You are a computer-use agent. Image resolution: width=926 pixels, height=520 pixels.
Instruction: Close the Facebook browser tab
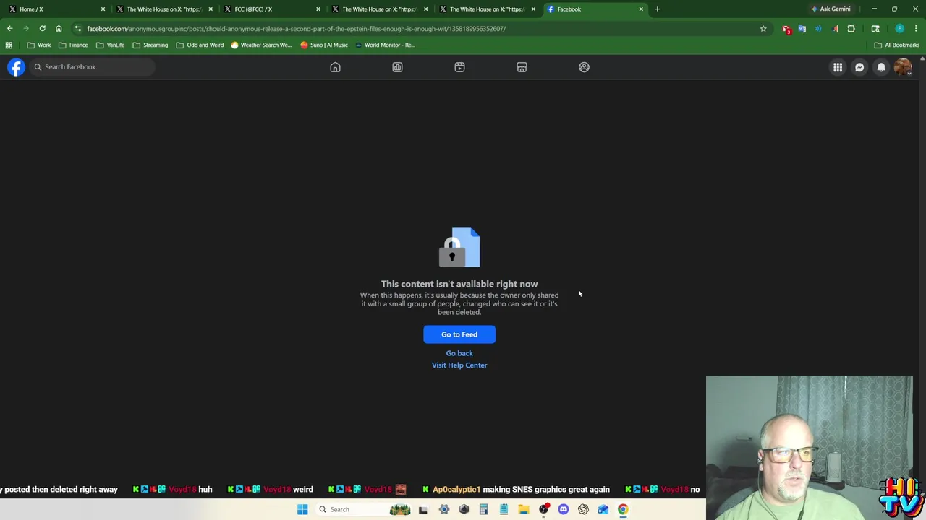pos(640,9)
